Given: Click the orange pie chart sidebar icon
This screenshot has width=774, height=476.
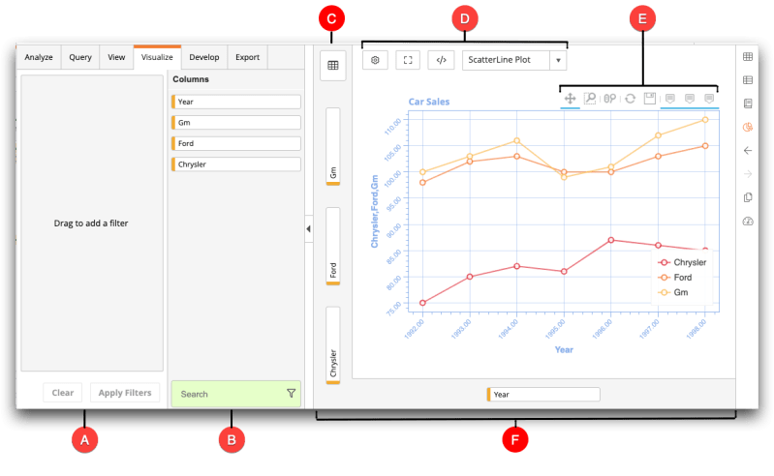Looking at the screenshot, I should click(x=747, y=127).
